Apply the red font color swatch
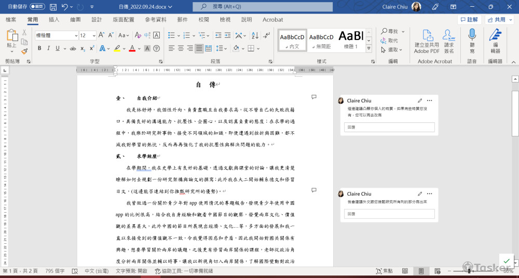Screen dimensions: 519x278 pyautogui.click(x=132, y=48)
